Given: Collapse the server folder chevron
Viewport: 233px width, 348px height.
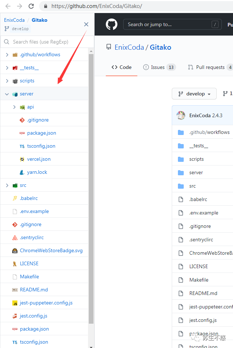Looking at the screenshot, I should [x=7, y=94].
